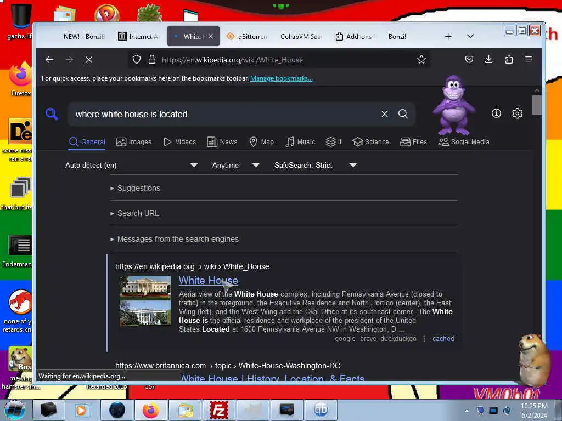Open site security padlock info

coord(152,59)
